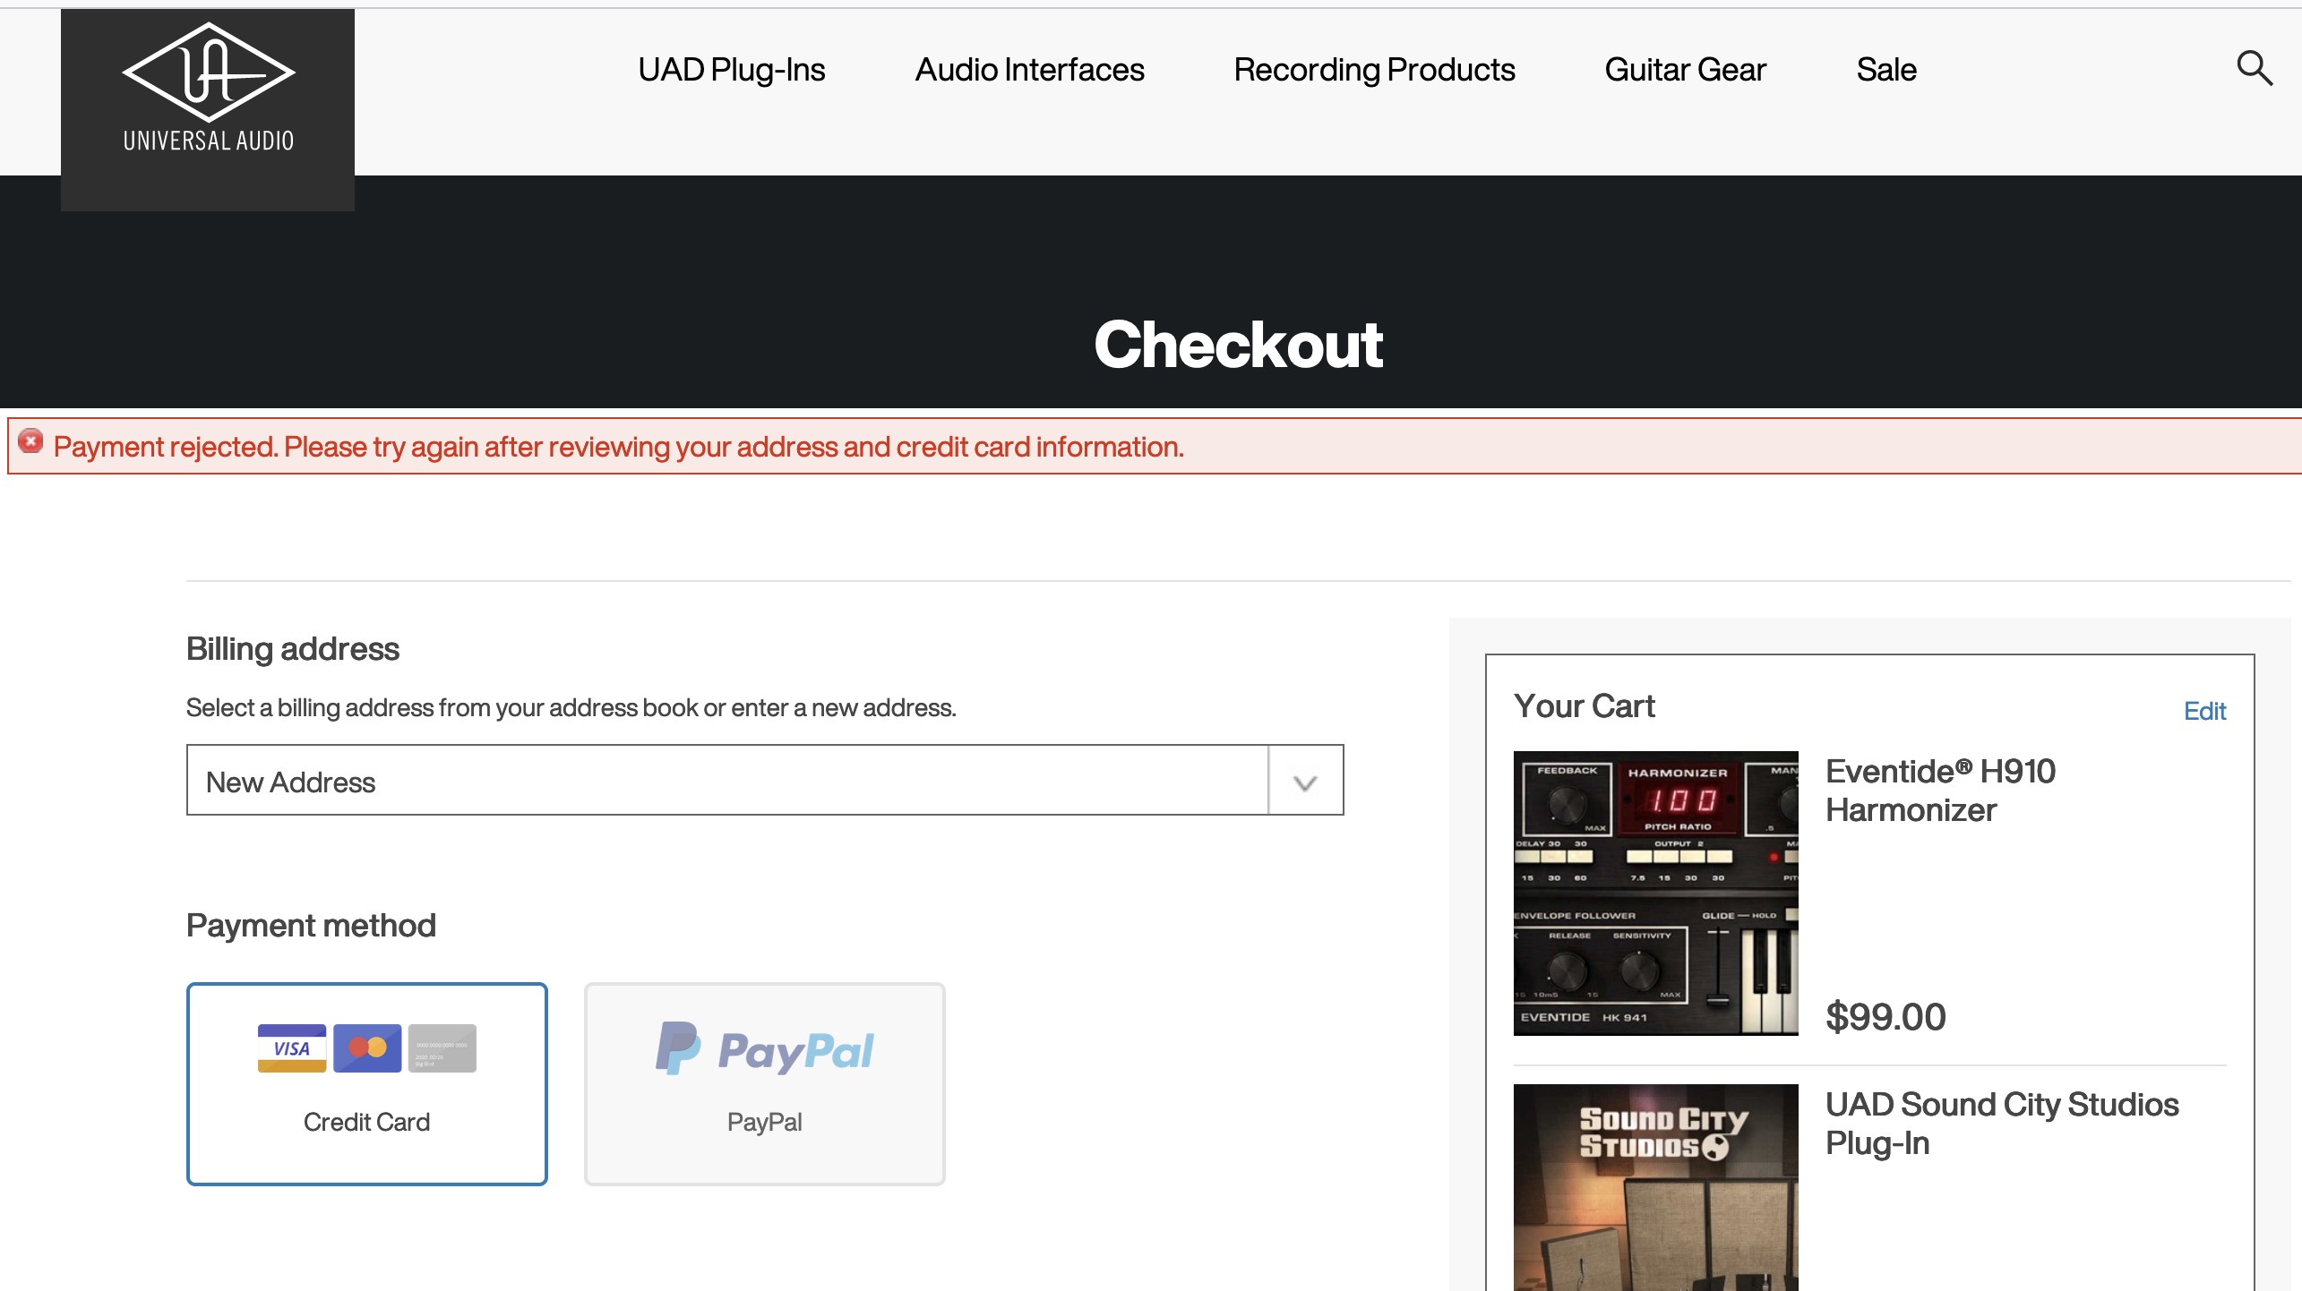
Task: Click the Sound City Studios thumbnail
Action: pos(1655,1186)
